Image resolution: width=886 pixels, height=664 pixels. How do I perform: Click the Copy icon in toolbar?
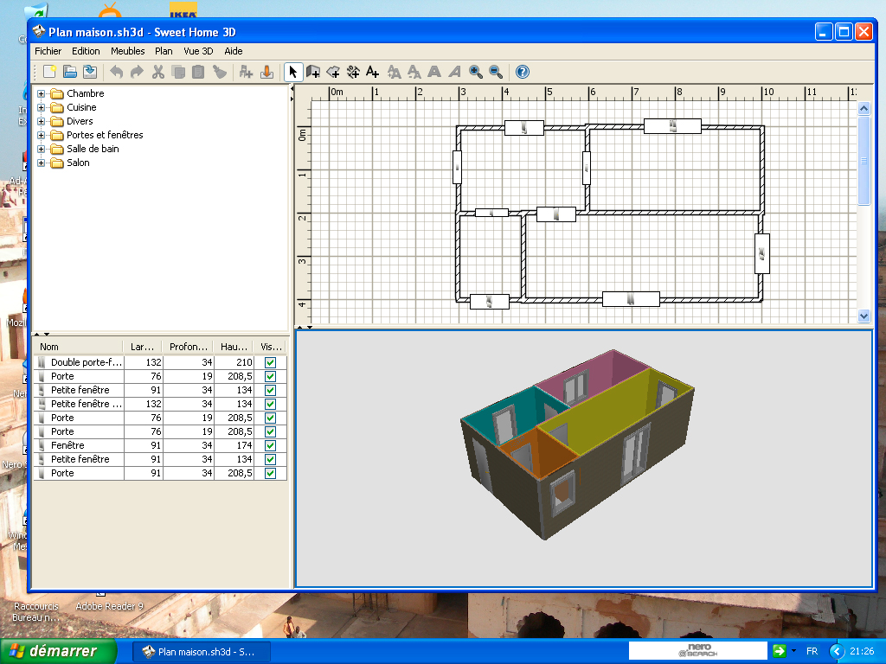[x=178, y=72]
